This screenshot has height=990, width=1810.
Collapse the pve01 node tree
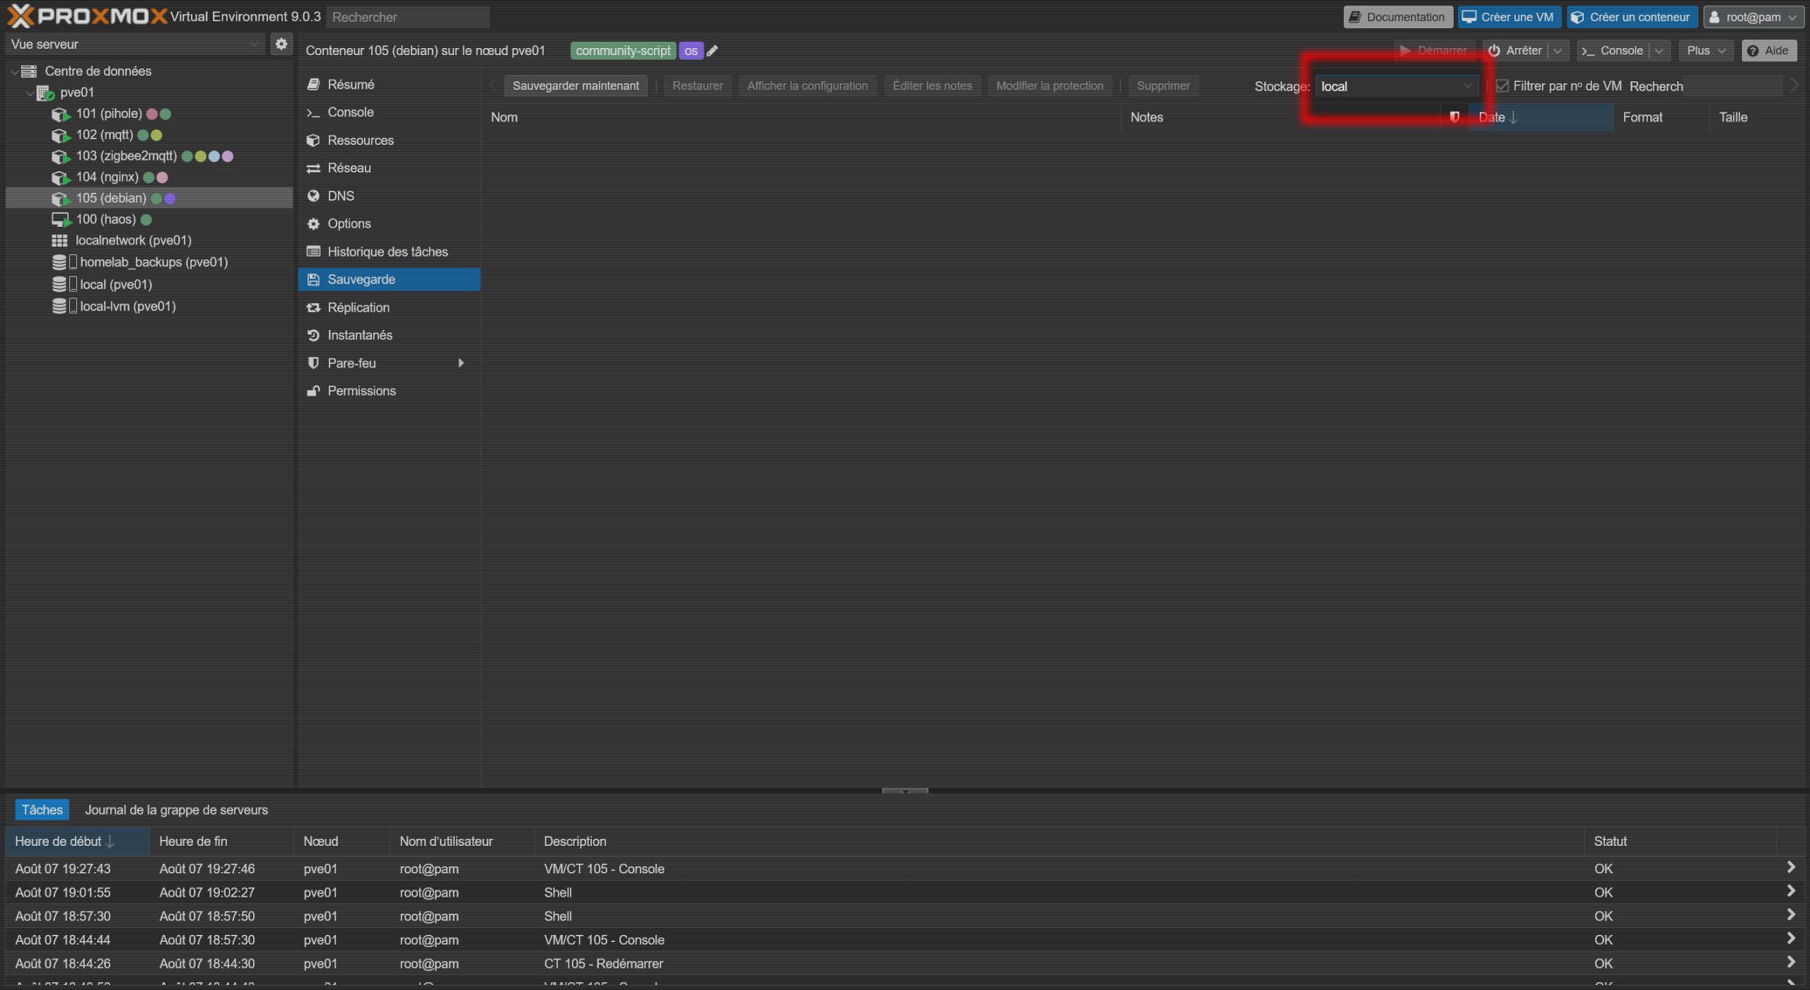click(x=30, y=93)
